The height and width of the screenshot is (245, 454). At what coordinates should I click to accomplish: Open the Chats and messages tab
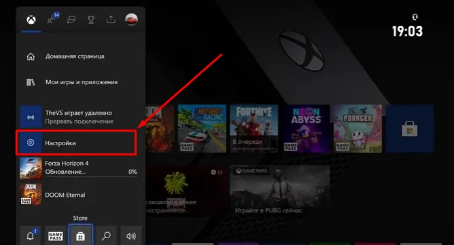tap(71, 20)
